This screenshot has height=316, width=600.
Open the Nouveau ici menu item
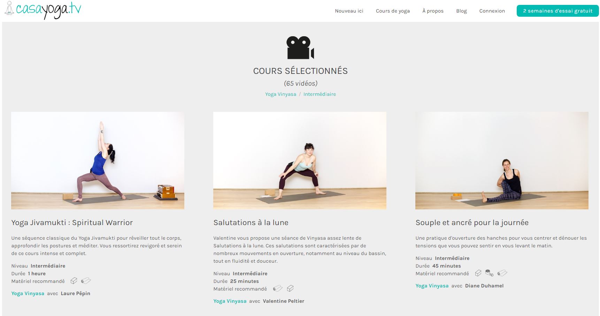pyautogui.click(x=349, y=11)
